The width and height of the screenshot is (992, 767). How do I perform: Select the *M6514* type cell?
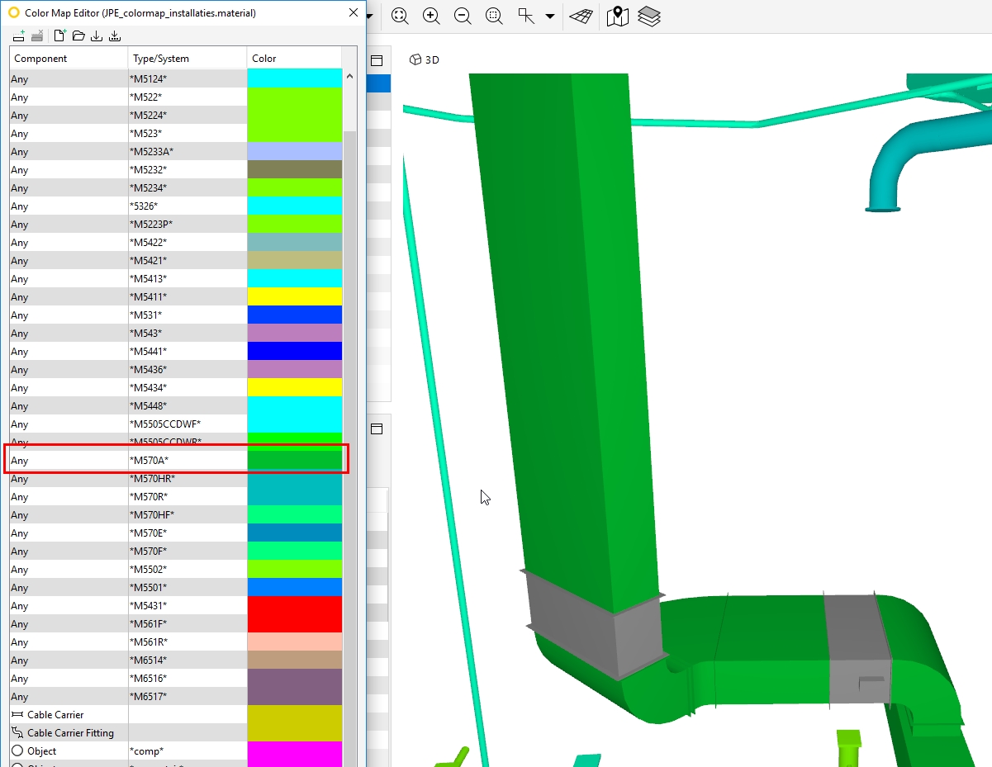click(x=187, y=660)
